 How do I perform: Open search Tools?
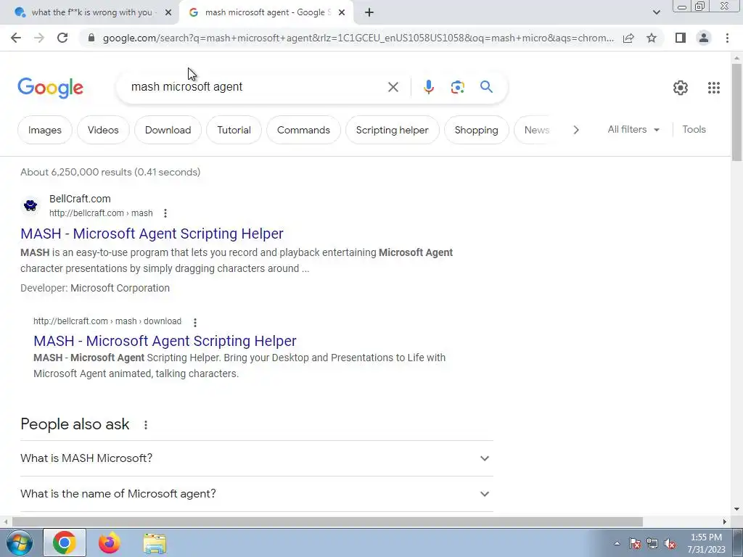pos(694,129)
